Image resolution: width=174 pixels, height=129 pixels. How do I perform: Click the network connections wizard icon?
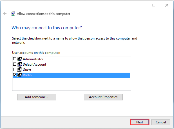(x=13, y=13)
